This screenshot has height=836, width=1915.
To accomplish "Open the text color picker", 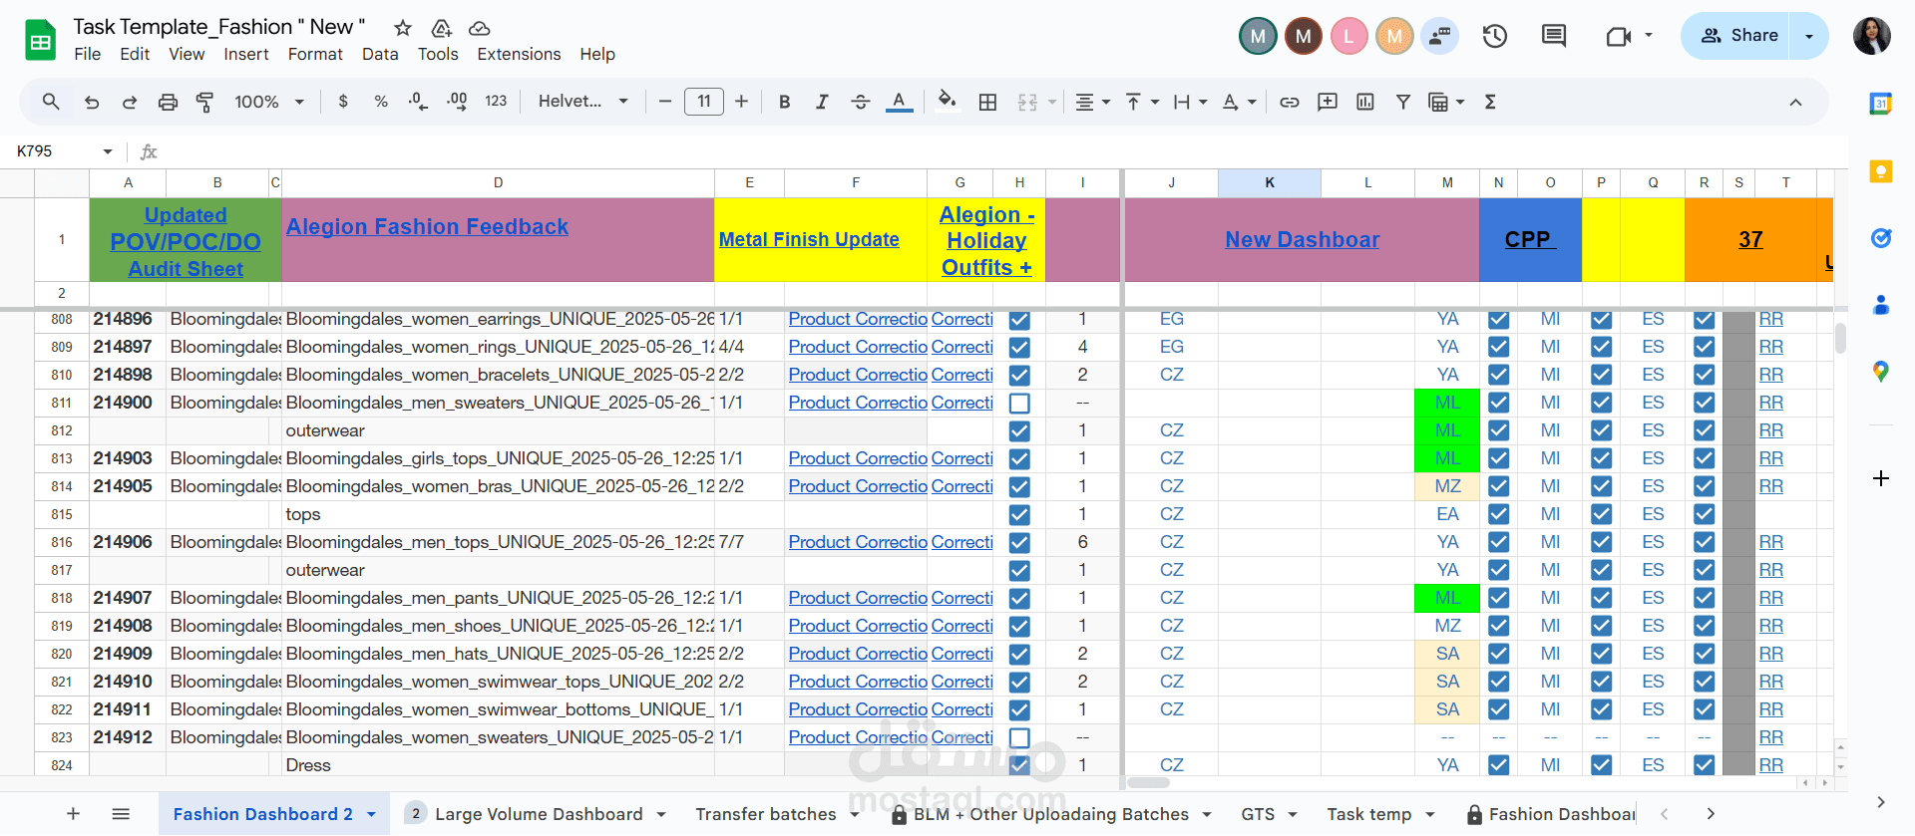I will click(899, 102).
